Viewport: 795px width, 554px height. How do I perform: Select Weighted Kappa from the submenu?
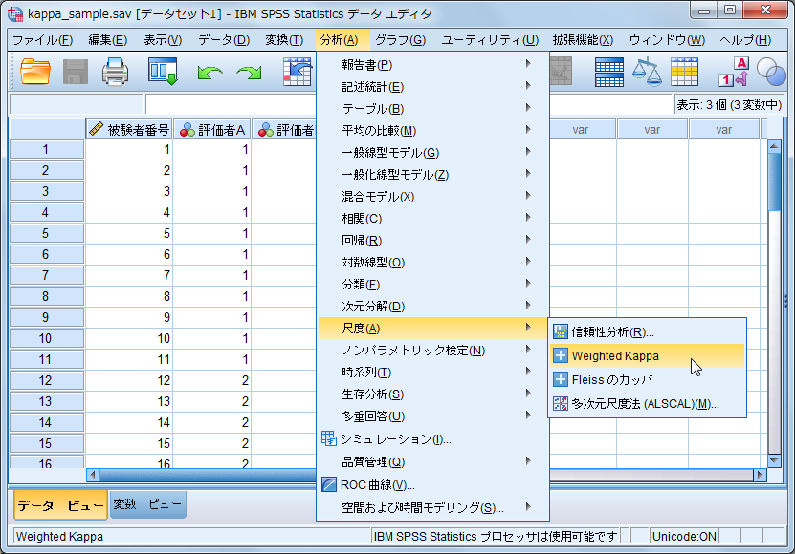pos(615,356)
